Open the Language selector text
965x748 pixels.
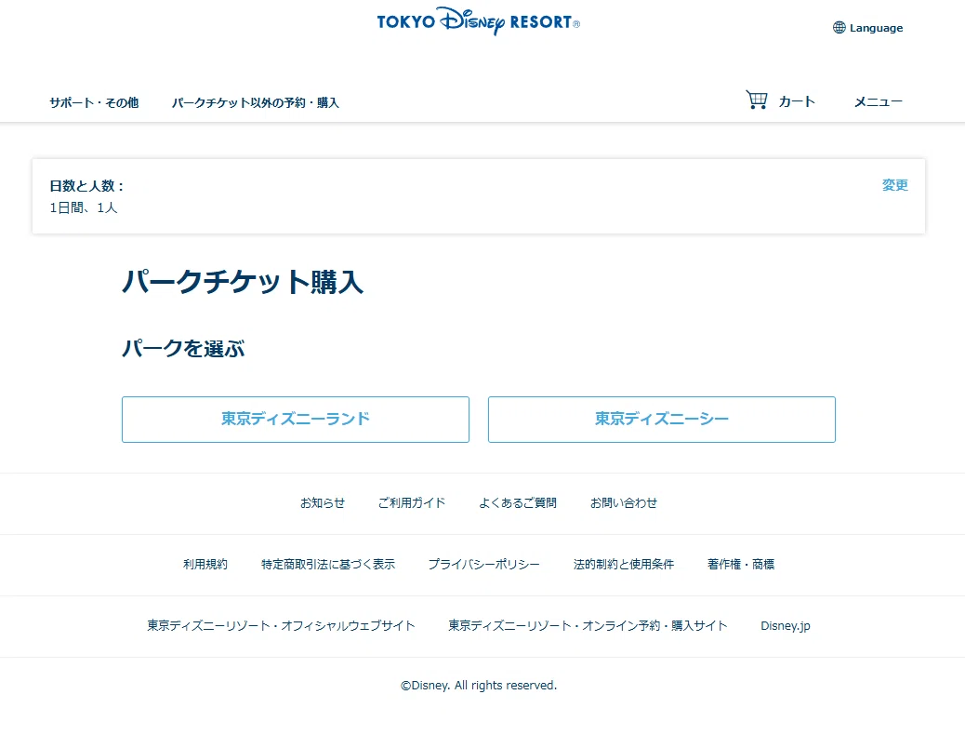876,28
